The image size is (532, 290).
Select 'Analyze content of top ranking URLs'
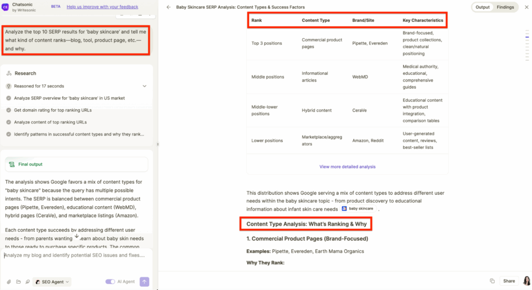[50, 122]
